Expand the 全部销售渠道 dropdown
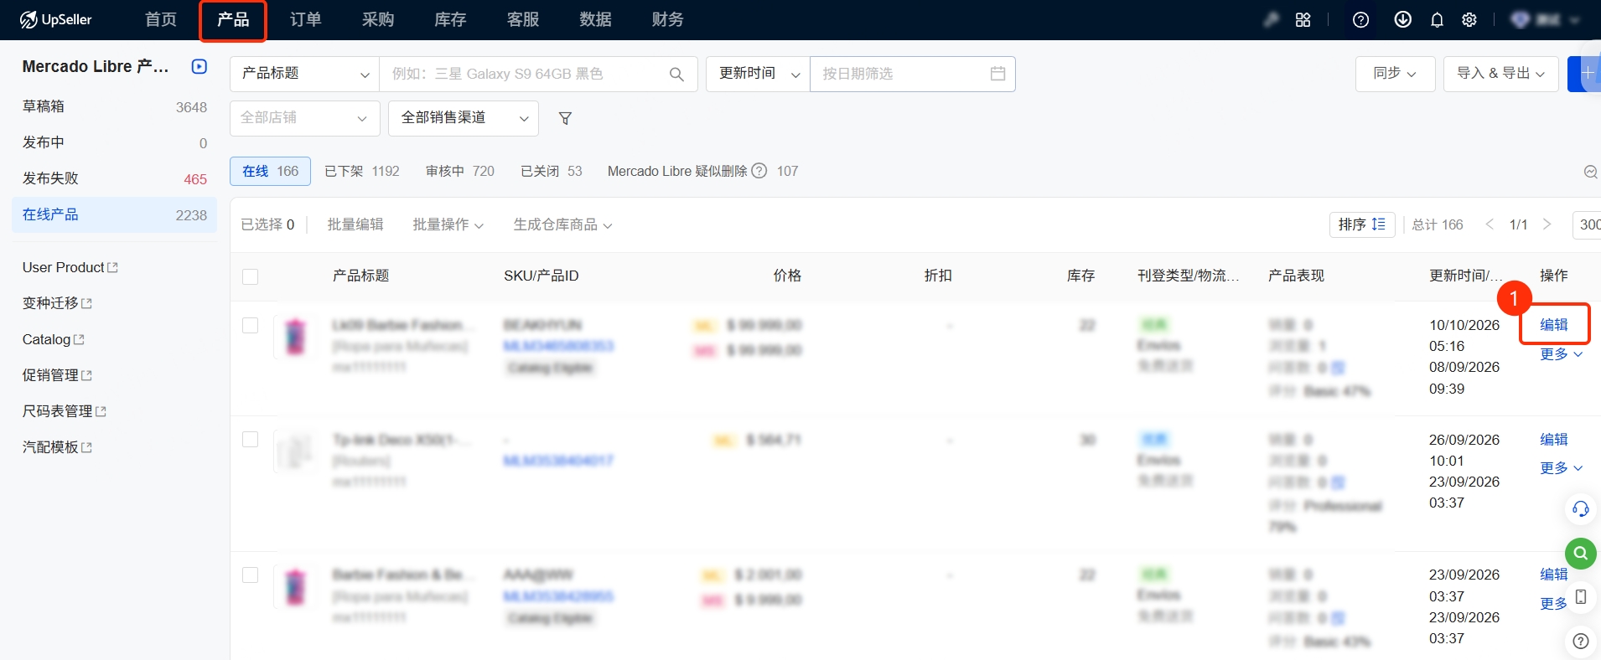1601x660 pixels. [464, 118]
